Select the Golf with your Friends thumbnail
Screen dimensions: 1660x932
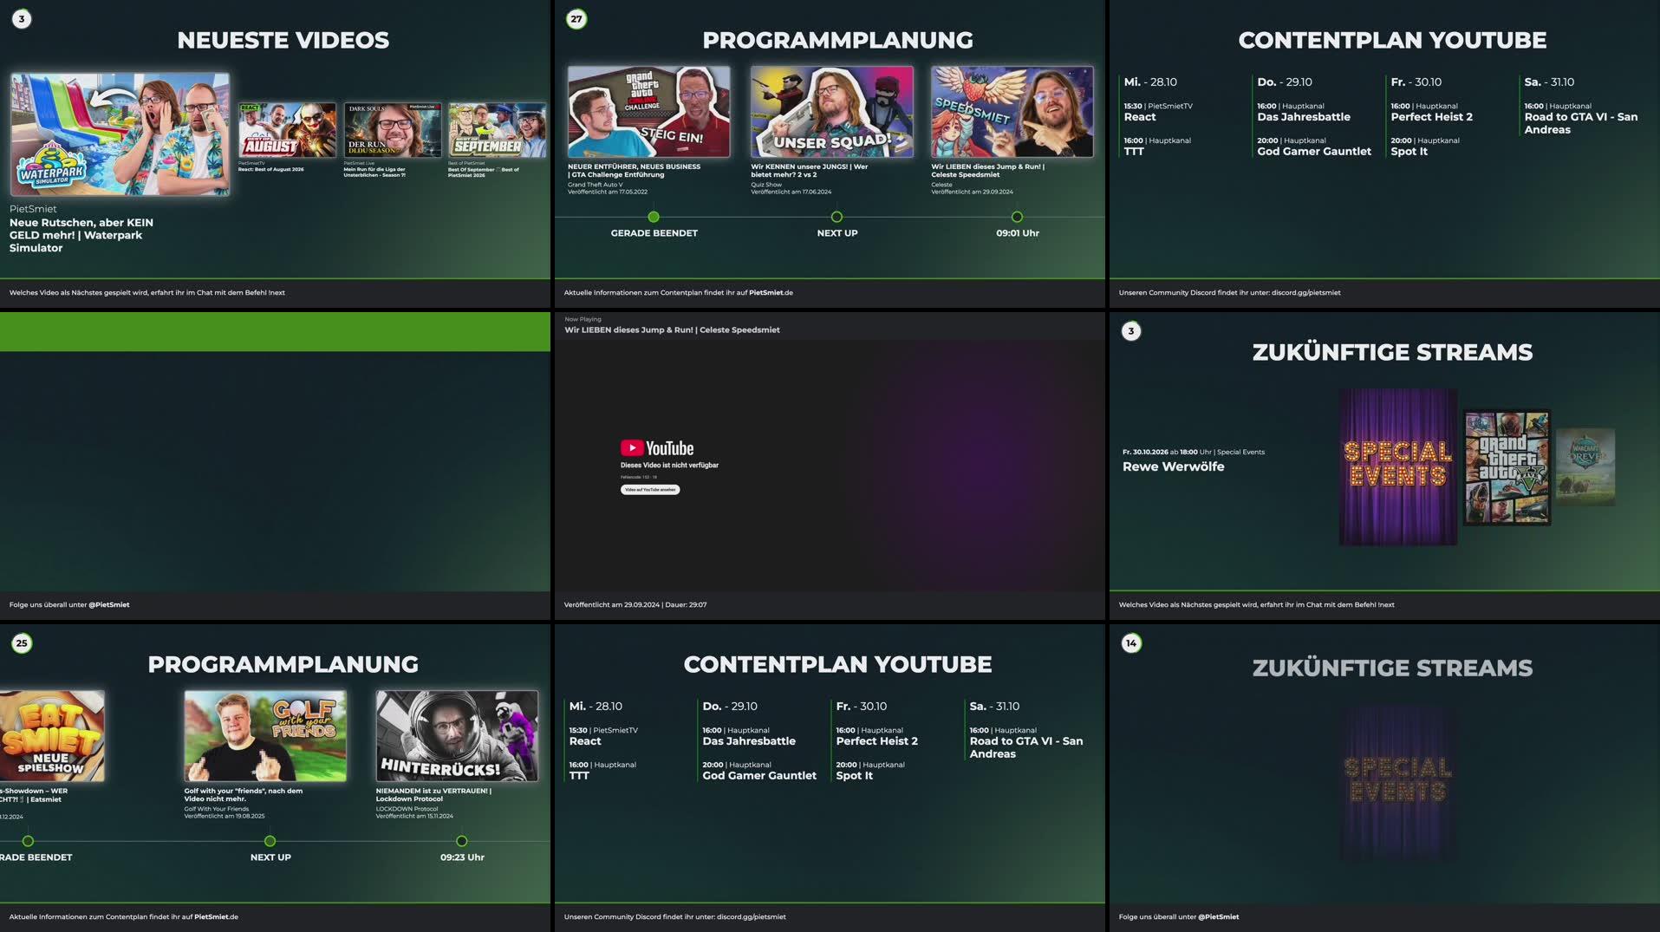[265, 736]
